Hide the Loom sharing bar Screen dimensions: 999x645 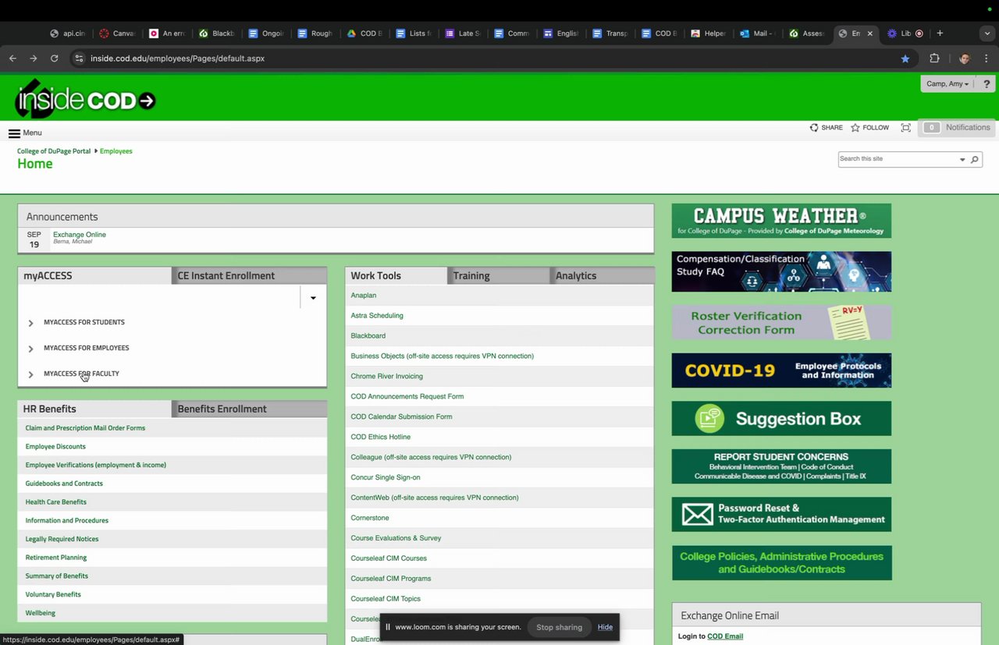(605, 627)
